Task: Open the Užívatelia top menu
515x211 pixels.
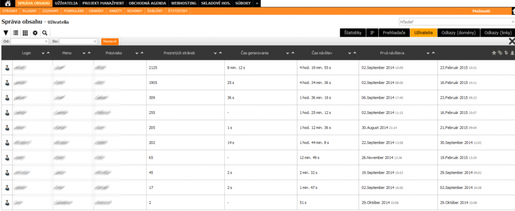Action: tap(66, 3)
